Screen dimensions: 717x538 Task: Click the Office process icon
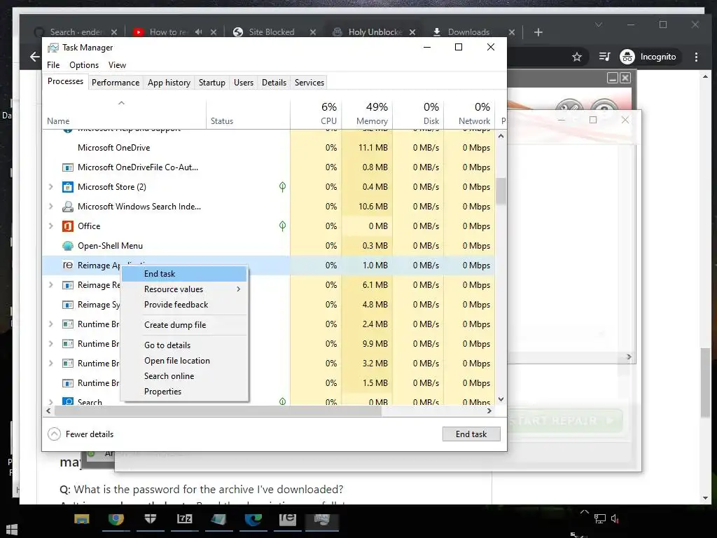68,226
